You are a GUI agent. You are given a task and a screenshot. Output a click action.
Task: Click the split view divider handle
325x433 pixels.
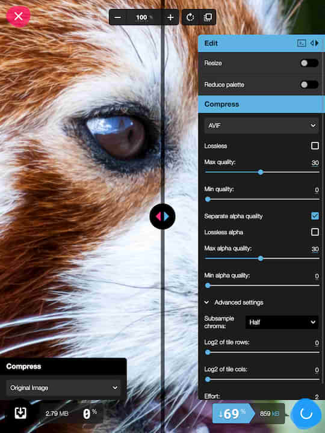[x=162, y=216]
